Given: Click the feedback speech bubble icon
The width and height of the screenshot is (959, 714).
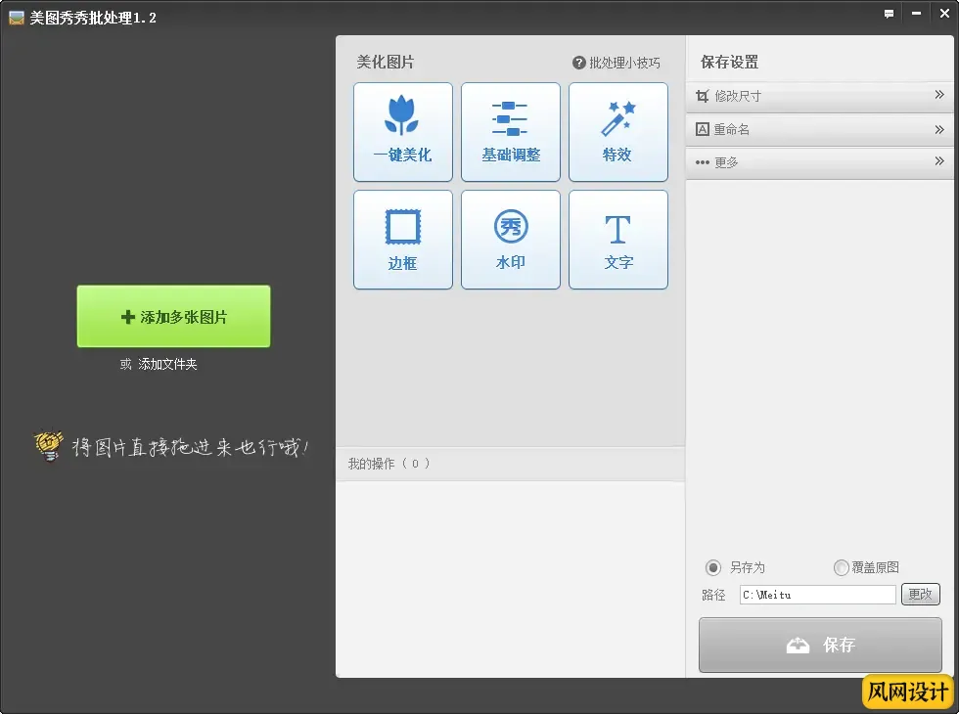Looking at the screenshot, I should pyautogui.click(x=889, y=15).
